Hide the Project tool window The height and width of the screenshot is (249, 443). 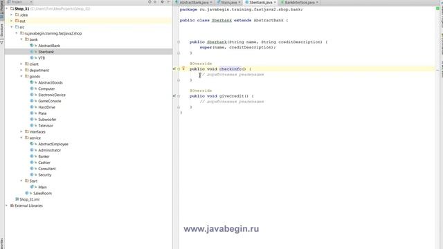[x=169, y=2]
